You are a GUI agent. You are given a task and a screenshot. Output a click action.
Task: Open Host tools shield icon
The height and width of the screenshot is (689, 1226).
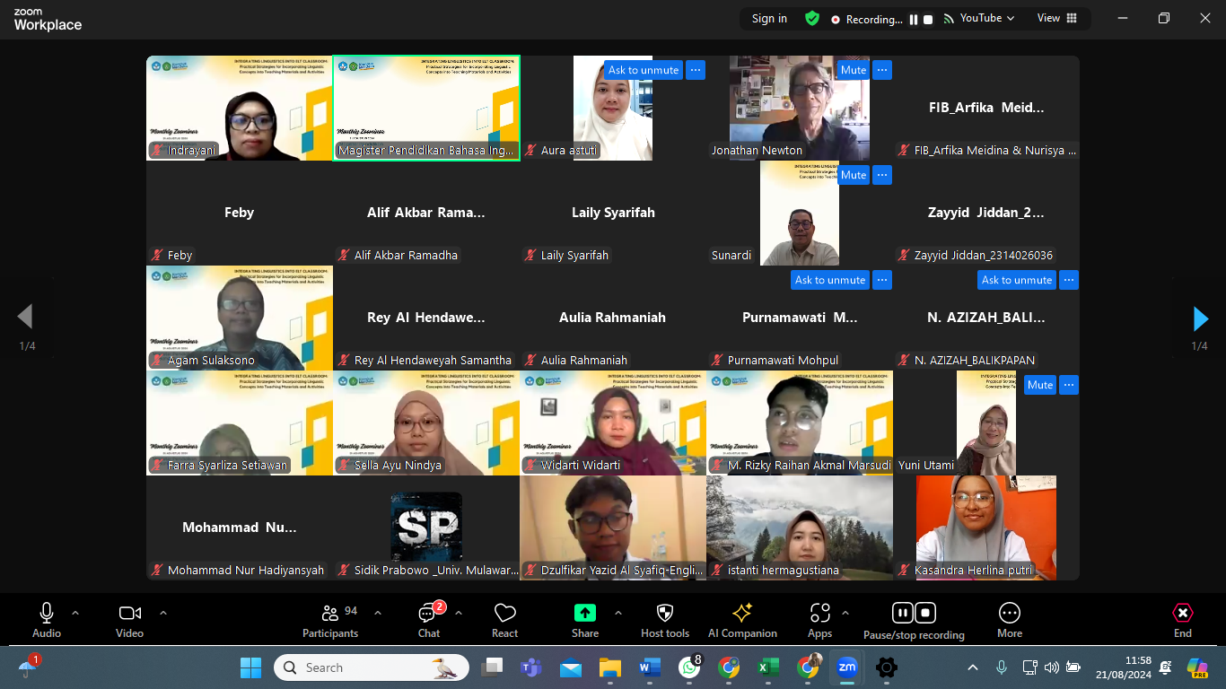tap(664, 620)
